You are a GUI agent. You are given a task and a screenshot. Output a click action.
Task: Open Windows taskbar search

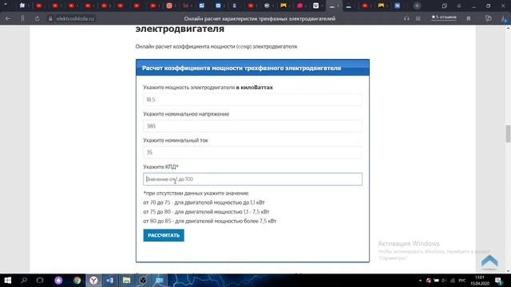[24, 280]
